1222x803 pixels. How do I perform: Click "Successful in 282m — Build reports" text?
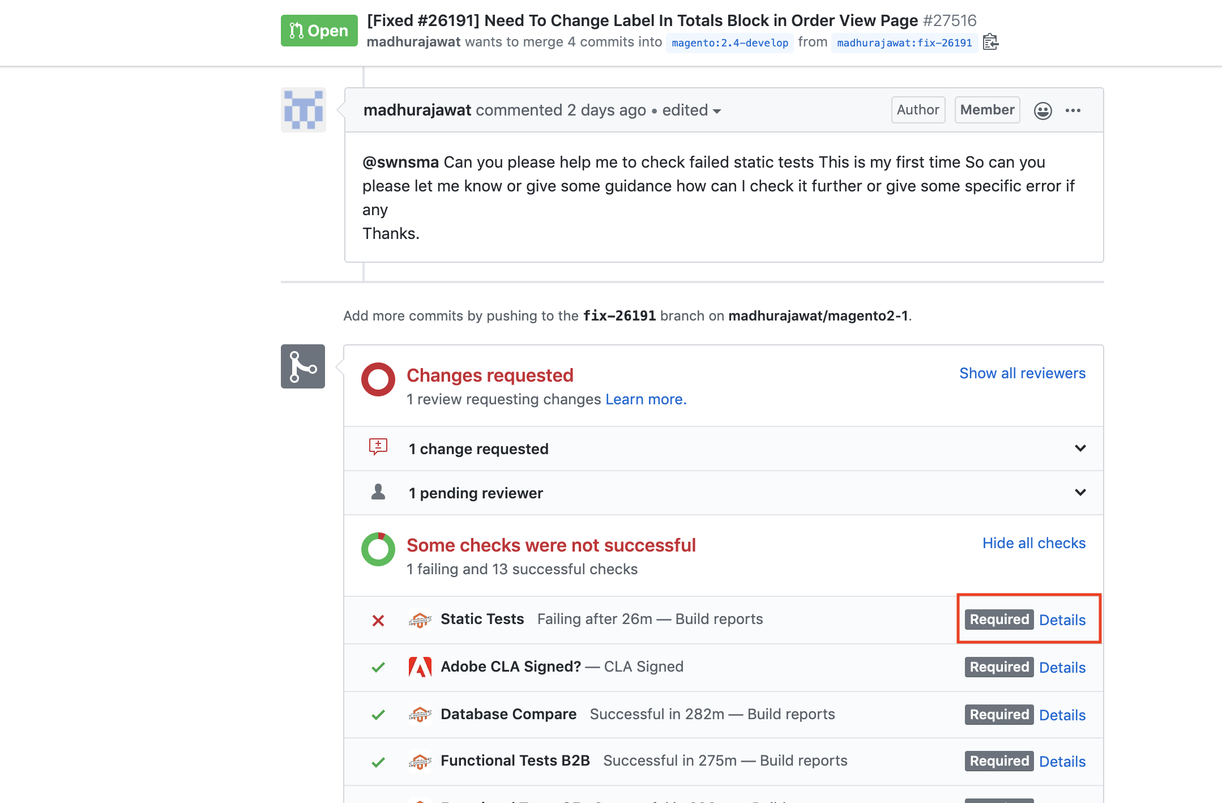point(712,714)
